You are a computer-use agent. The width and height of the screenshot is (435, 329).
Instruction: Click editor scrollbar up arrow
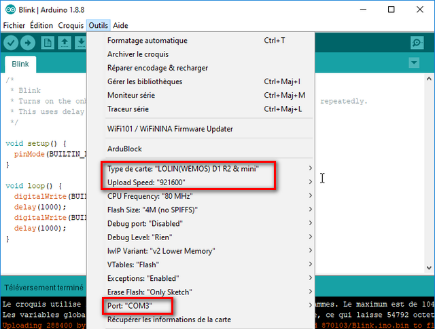click(x=429, y=79)
